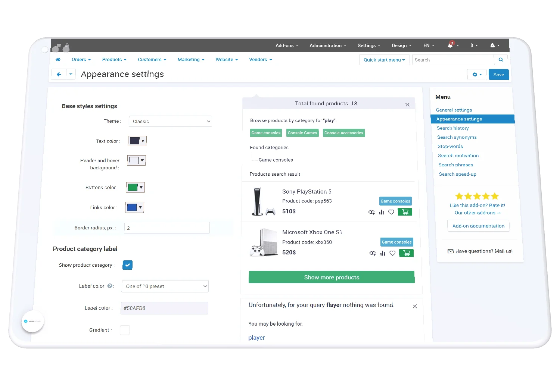Select Search synonyms in the side menu
The width and height of the screenshot is (560, 373).
[x=457, y=137]
